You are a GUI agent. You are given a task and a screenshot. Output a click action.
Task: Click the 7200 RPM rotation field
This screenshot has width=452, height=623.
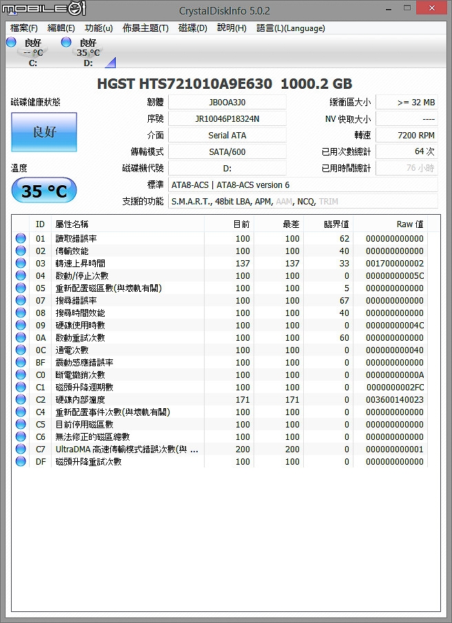point(407,135)
